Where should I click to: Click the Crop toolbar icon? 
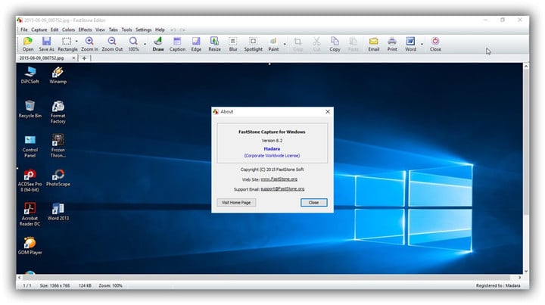pyautogui.click(x=298, y=44)
